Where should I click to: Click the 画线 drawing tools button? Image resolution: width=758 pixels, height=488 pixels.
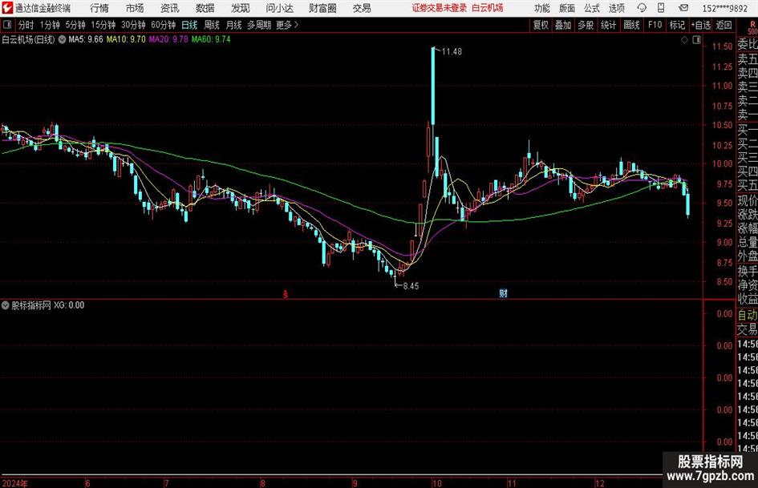click(x=632, y=25)
